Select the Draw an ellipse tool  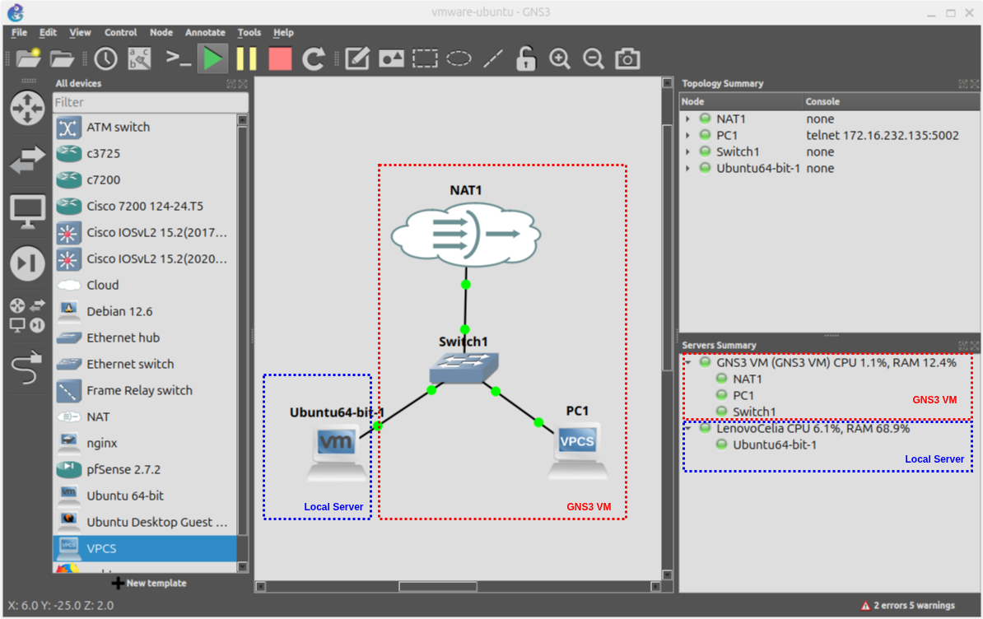pyautogui.click(x=458, y=58)
